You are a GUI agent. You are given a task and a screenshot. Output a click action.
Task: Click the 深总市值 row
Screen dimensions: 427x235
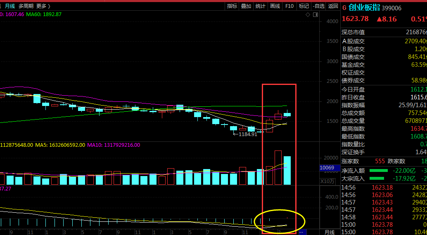click(x=384, y=33)
